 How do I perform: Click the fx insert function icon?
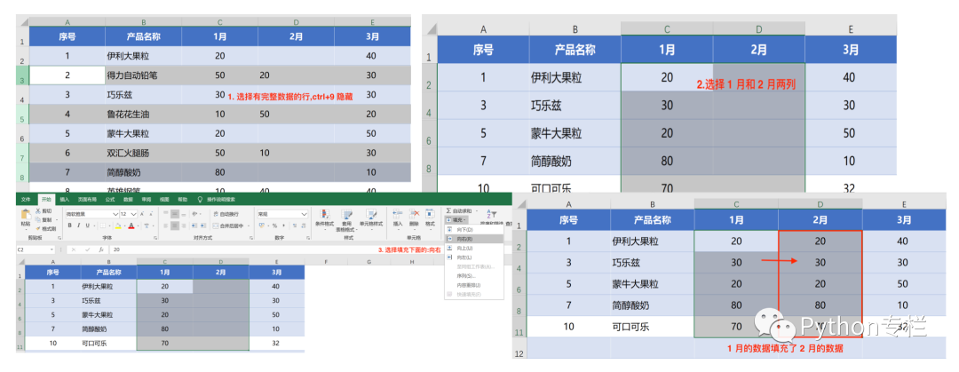click(101, 249)
